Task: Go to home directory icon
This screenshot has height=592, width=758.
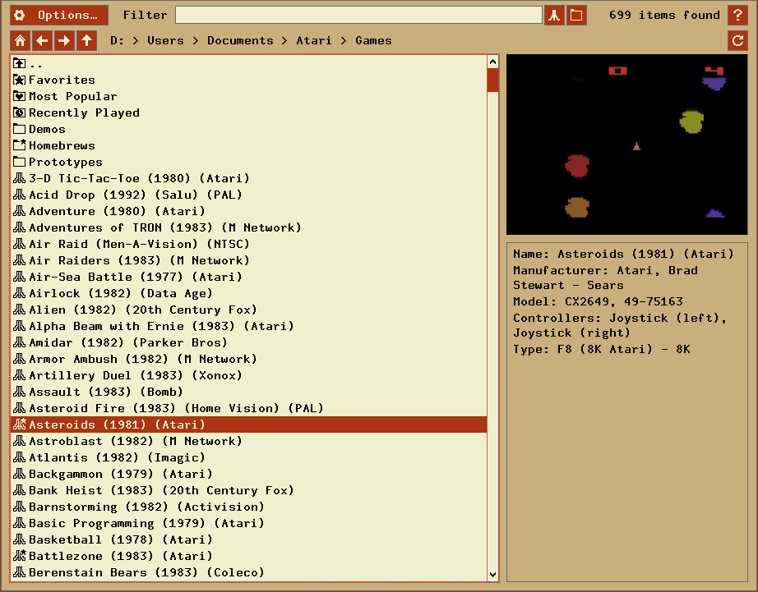Action: point(20,40)
